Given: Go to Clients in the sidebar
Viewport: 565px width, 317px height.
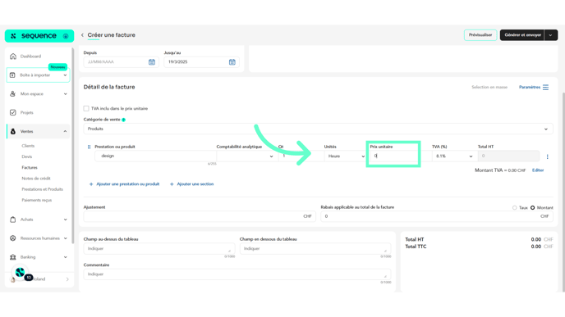Looking at the screenshot, I should point(28,146).
